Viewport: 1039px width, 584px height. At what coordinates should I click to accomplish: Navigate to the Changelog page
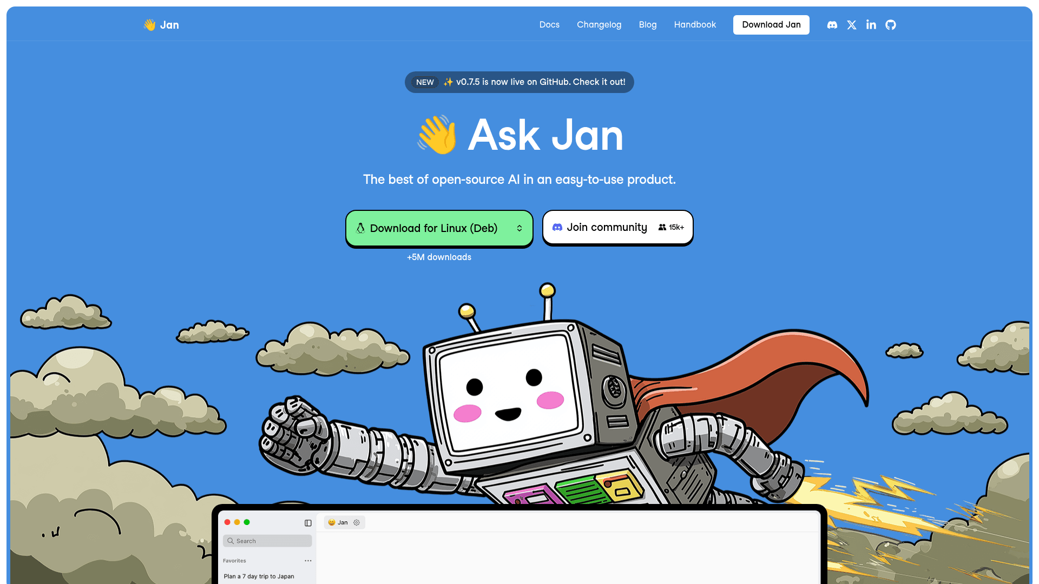click(x=599, y=25)
